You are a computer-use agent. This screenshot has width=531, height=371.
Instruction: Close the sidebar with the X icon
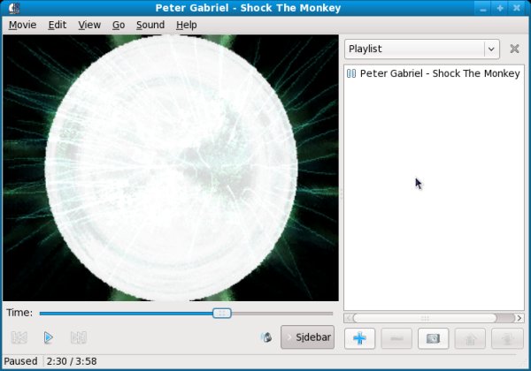pos(514,49)
